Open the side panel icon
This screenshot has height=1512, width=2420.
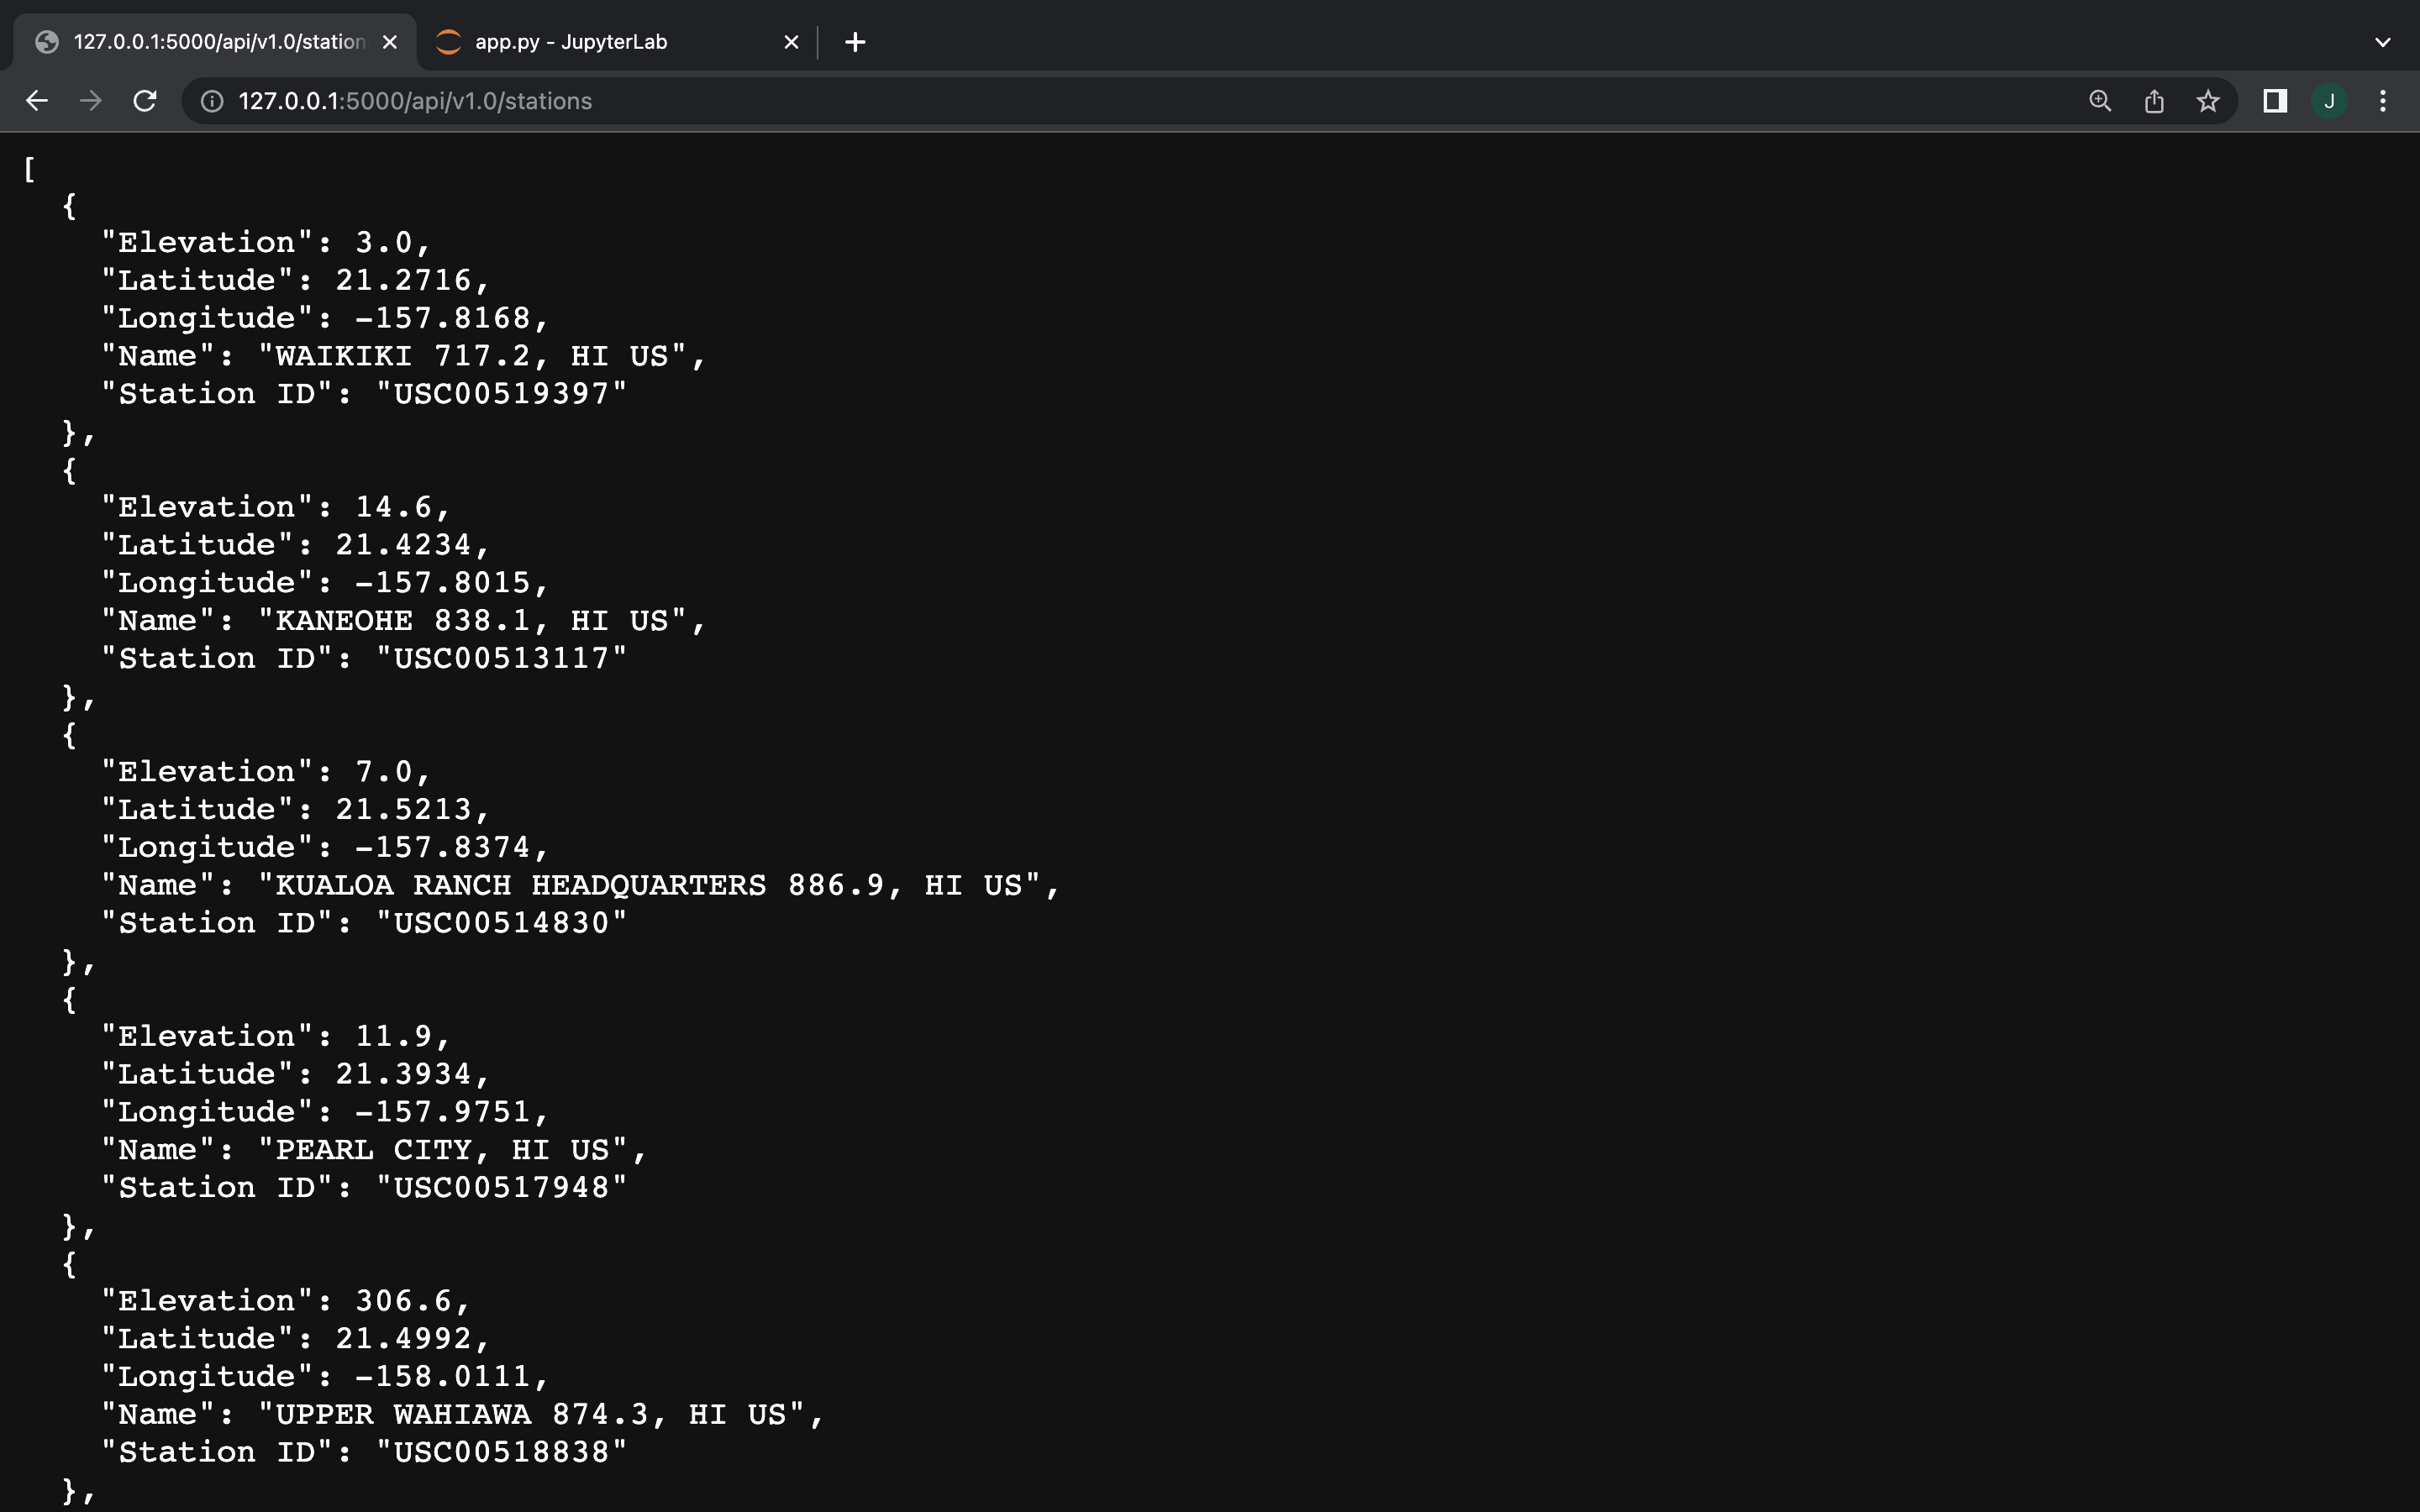(2273, 101)
